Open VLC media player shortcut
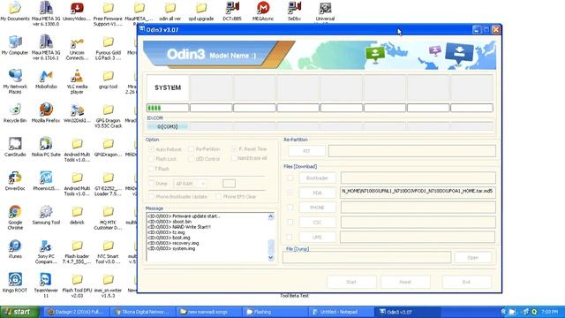This screenshot has width=565, height=318. (x=77, y=81)
